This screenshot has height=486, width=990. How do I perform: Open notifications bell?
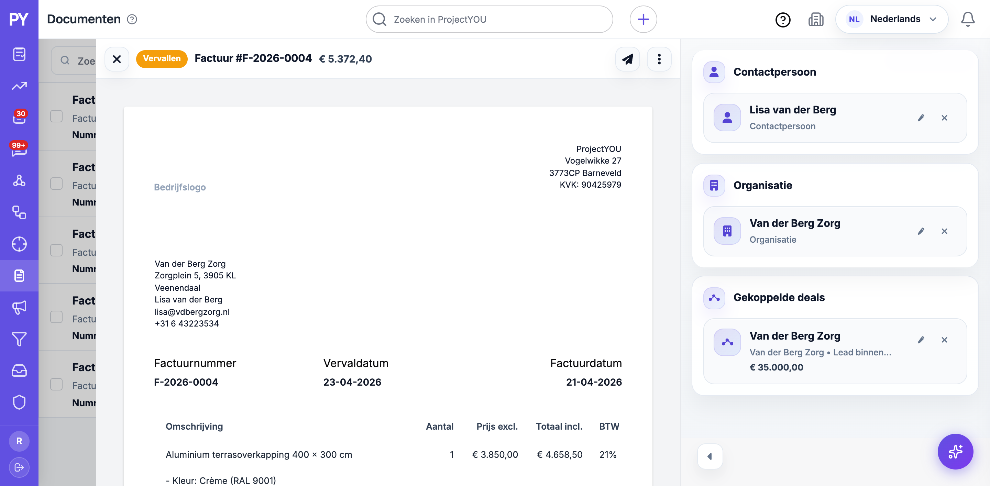(967, 19)
